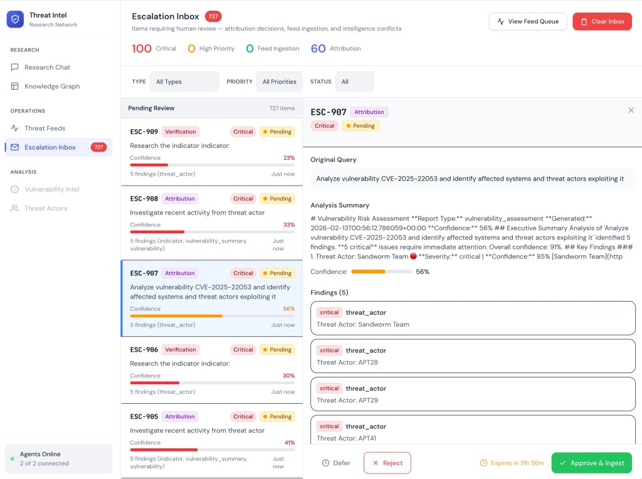The height and width of the screenshot is (479, 642).
Task: Open the Priority filter dropdown
Action: [x=279, y=82]
